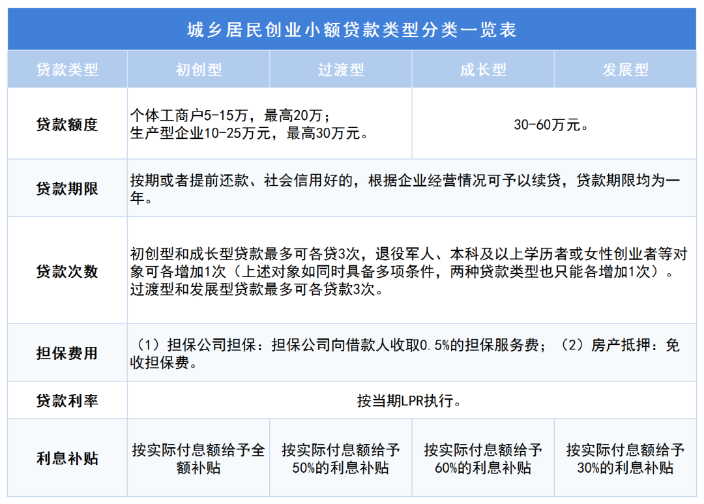This screenshot has width=704, height=504.
Task: Click the text starting 初创型和成长型贷款最多
Action: pos(409,271)
